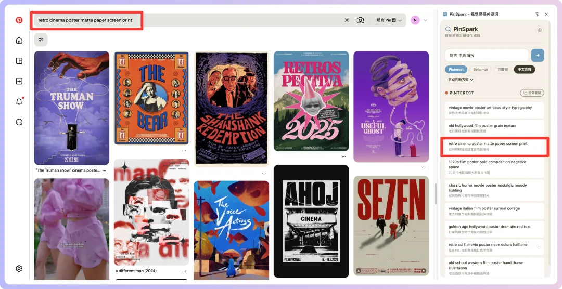This screenshot has height=289, width=562.
Task: Open the N profile avatar
Action: (415, 20)
